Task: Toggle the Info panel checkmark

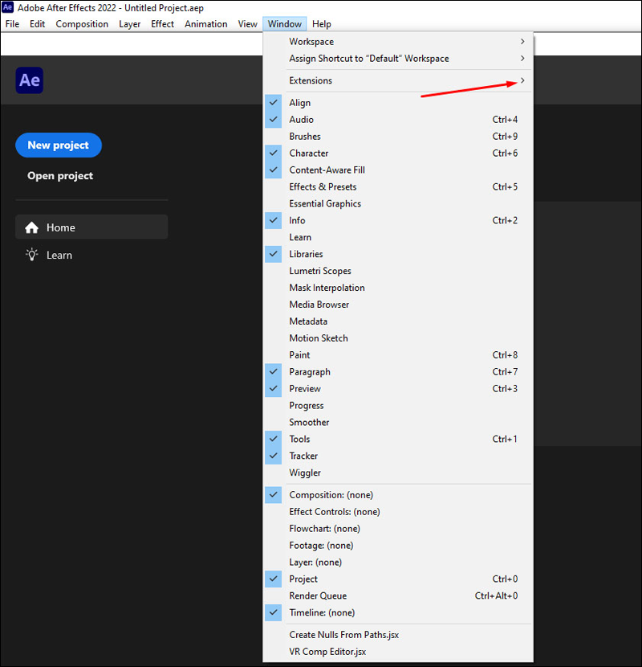Action: (x=398, y=220)
